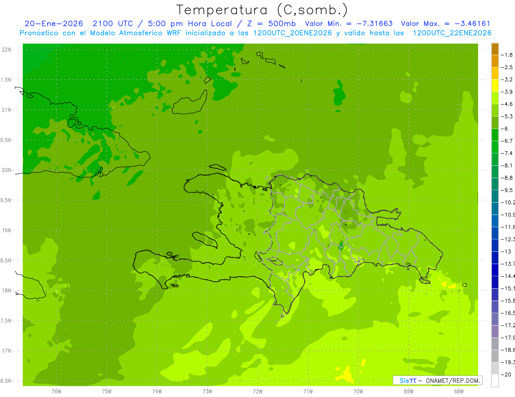
Task: Select the '9.5N' latitude tick label
Action: 6,200
